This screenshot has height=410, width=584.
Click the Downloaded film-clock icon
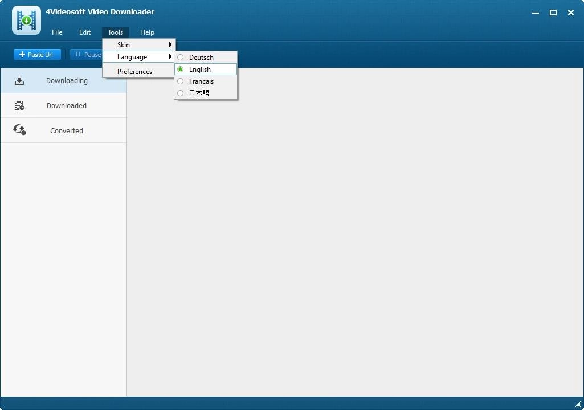coord(19,105)
